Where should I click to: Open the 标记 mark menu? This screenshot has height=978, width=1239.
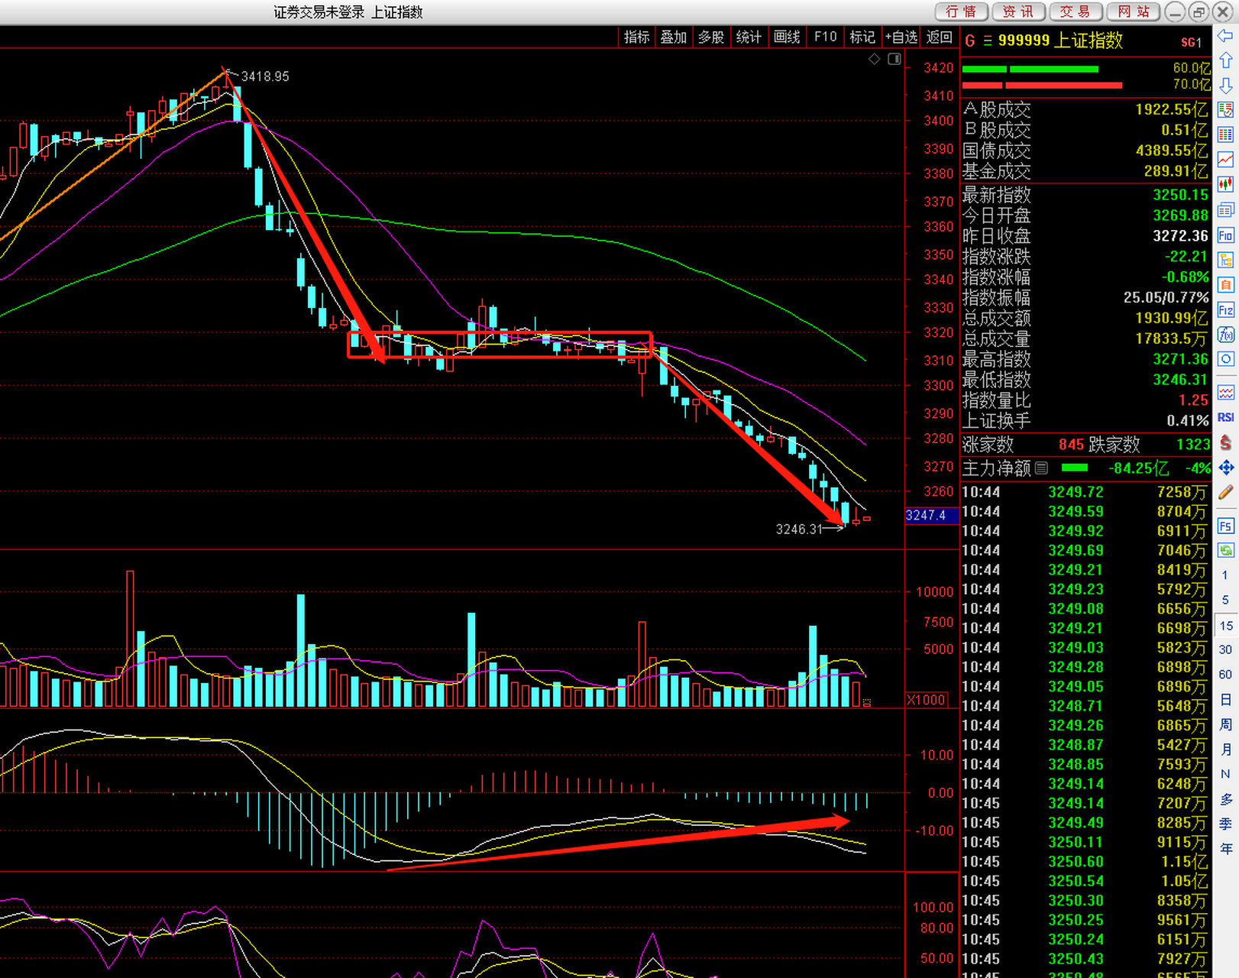point(862,37)
